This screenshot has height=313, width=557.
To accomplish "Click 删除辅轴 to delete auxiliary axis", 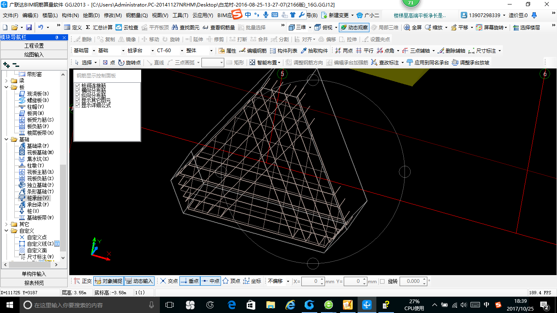I will coord(451,51).
